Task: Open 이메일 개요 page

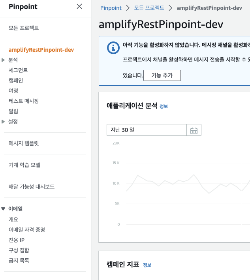Action: tap(13, 220)
